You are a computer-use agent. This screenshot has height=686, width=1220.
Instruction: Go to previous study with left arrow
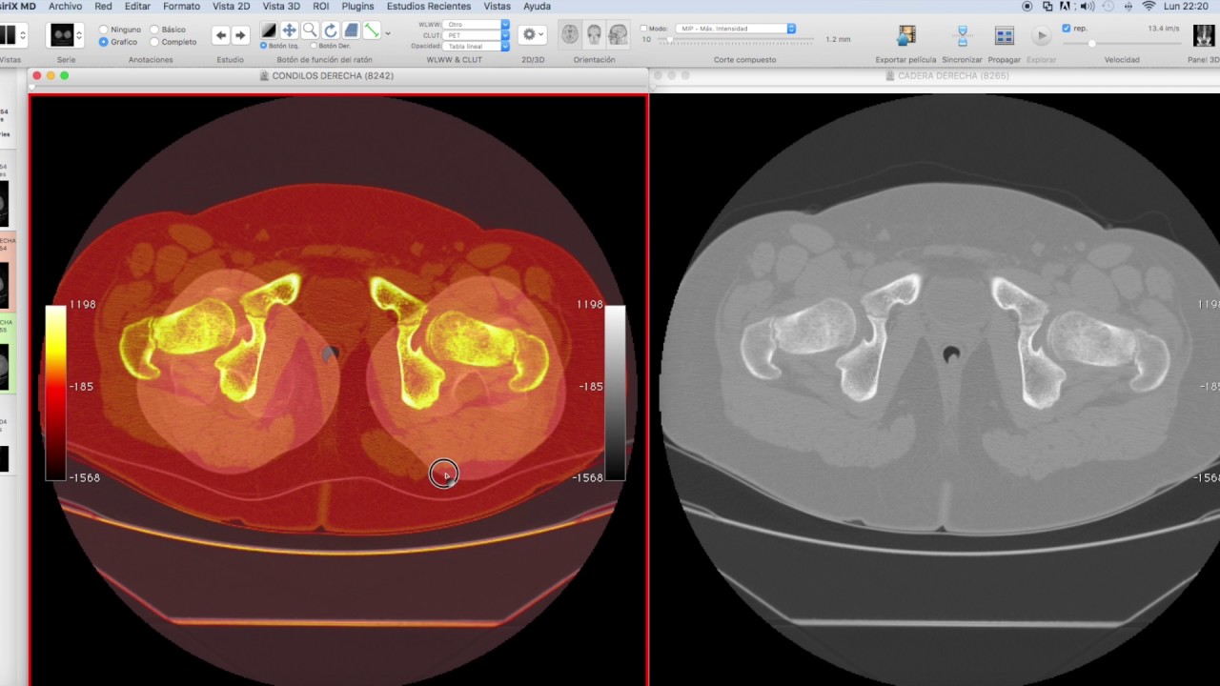[x=221, y=35]
